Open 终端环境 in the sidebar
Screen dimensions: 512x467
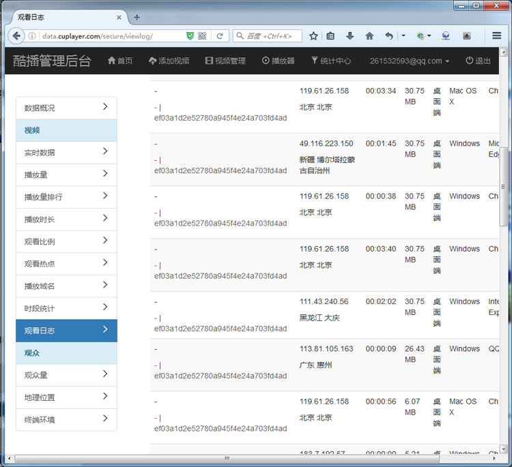tap(67, 419)
